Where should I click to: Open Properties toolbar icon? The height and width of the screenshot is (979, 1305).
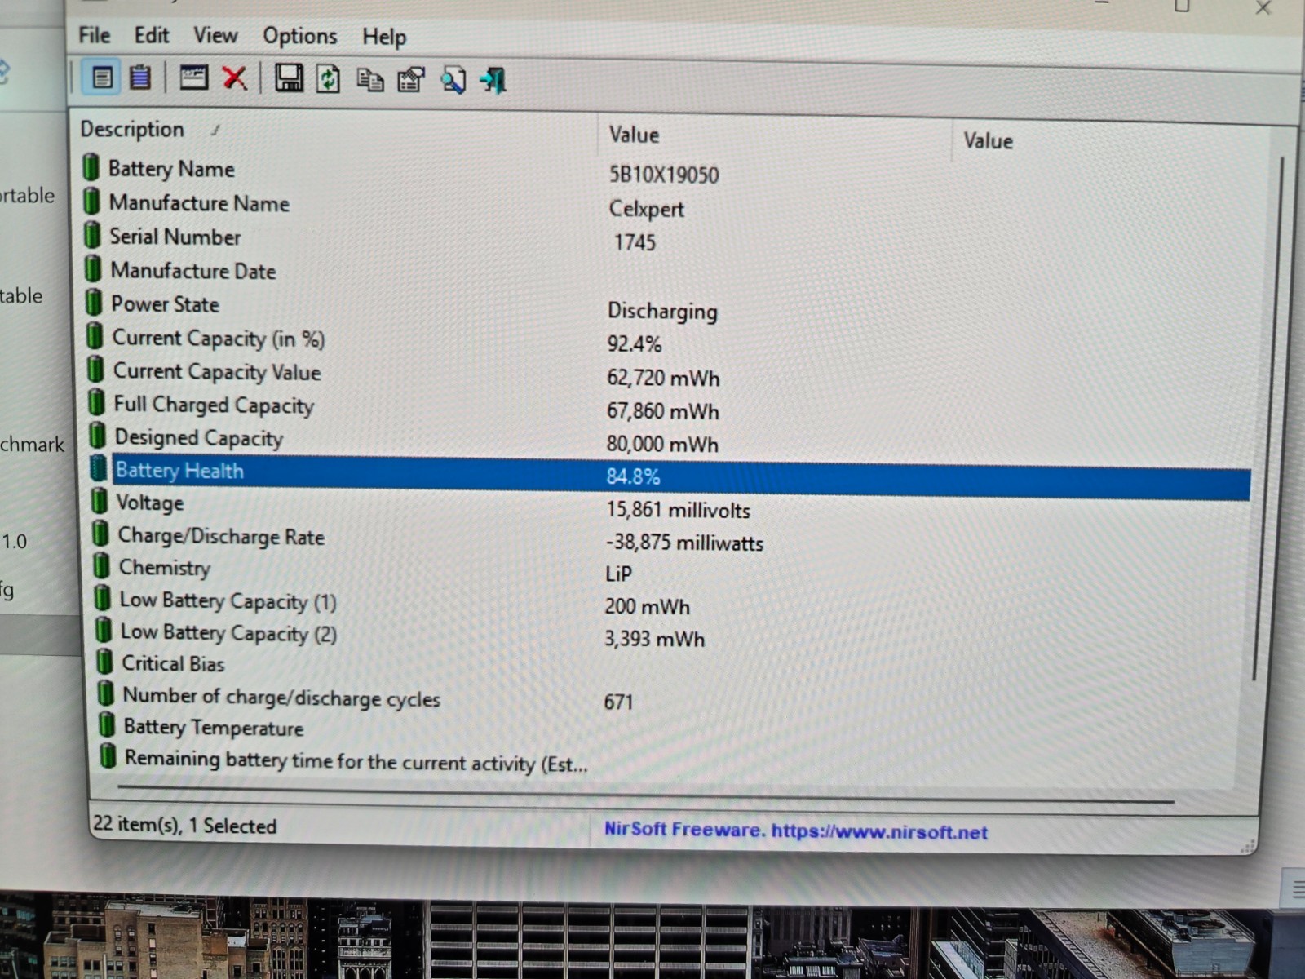coord(411,80)
